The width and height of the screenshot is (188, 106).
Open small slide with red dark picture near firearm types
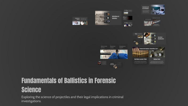tap(102, 63)
